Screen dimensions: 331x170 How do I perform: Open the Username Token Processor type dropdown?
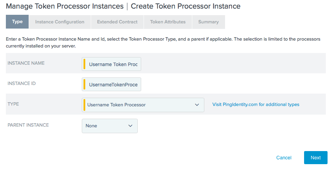(143, 105)
